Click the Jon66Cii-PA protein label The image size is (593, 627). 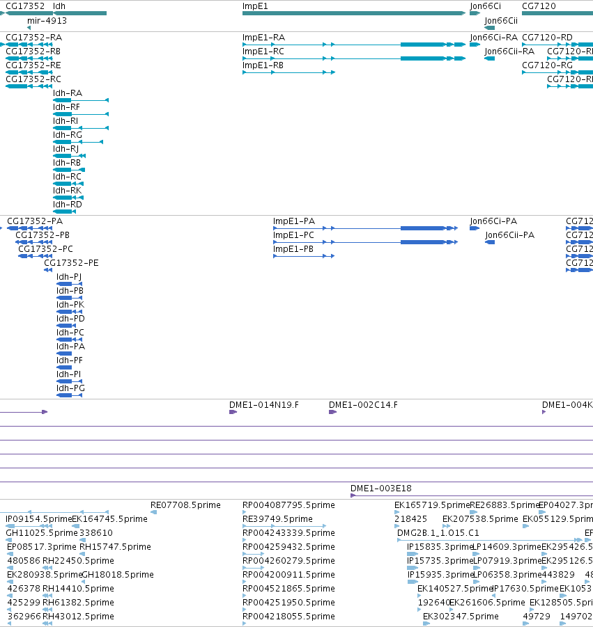509,235
